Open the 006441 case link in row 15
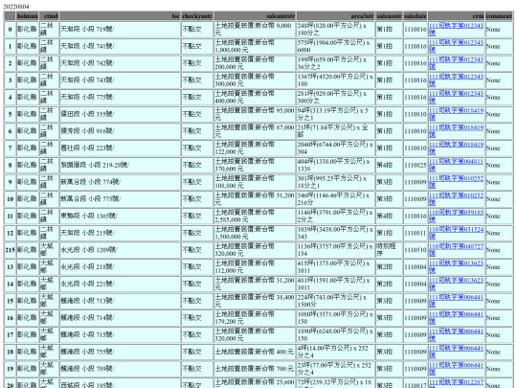Screen dimensions: 517x388 tap(456, 301)
